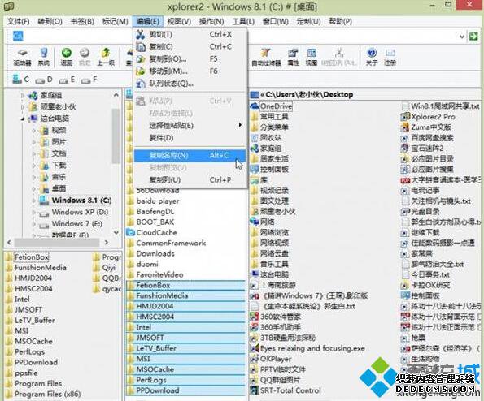Select the CommonFramework folder
The image size is (484, 401).
click(x=171, y=243)
